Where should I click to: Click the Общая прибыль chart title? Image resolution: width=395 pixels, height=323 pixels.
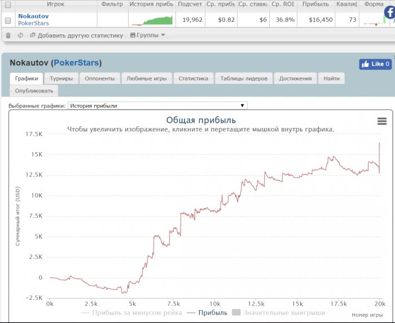point(201,120)
